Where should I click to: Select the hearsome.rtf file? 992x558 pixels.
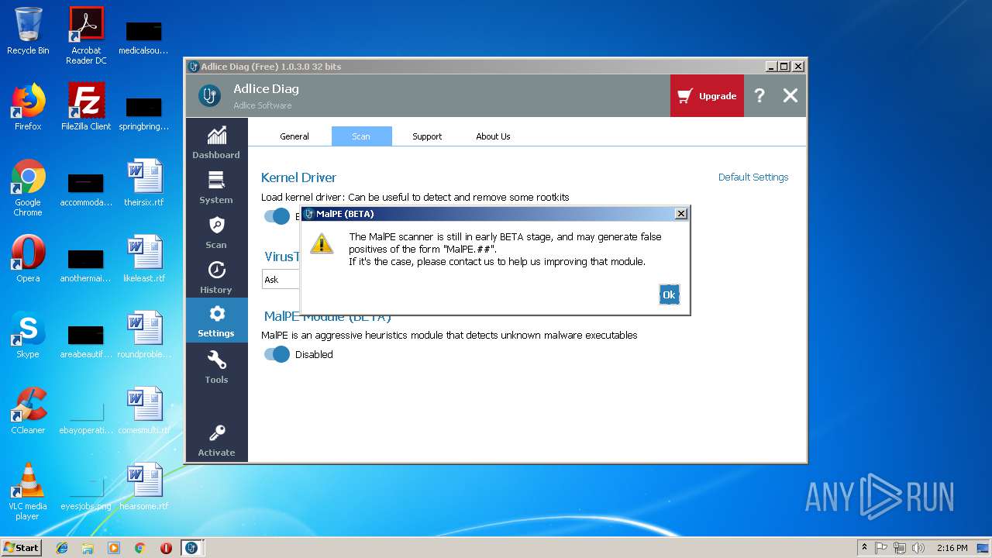pos(144,487)
